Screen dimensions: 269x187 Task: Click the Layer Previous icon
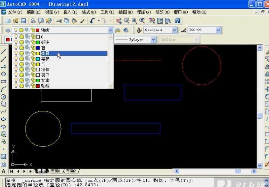coord(126,30)
